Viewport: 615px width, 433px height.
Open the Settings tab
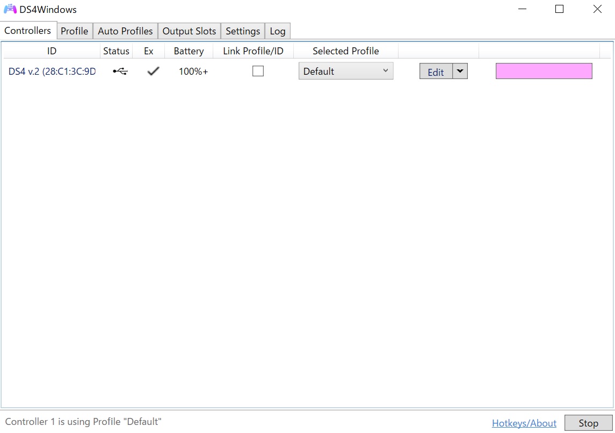click(x=243, y=31)
